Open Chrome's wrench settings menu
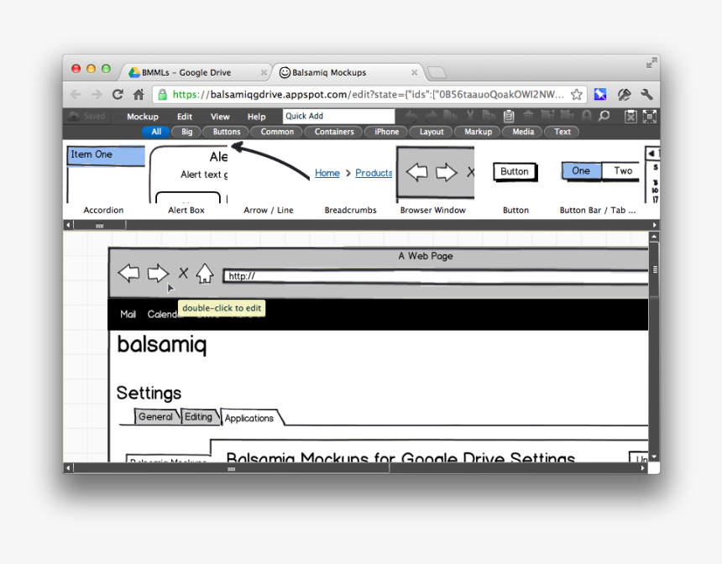Viewport: 722px width, 564px height. 647,94
